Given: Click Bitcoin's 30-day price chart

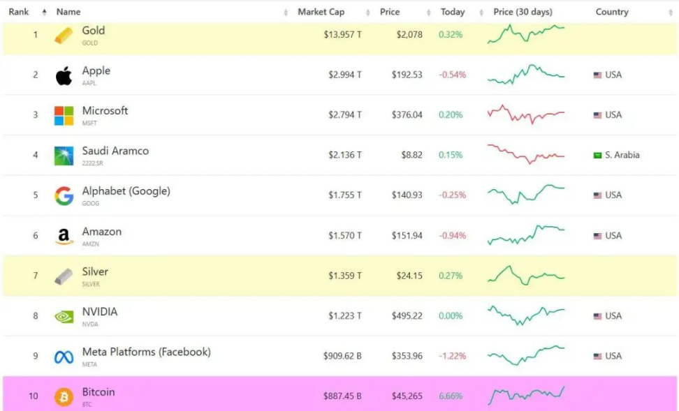Looking at the screenshot, I should click(x=526, y=396).
